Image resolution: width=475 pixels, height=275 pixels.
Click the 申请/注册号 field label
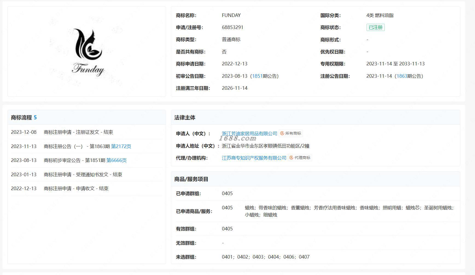(190, 27)
